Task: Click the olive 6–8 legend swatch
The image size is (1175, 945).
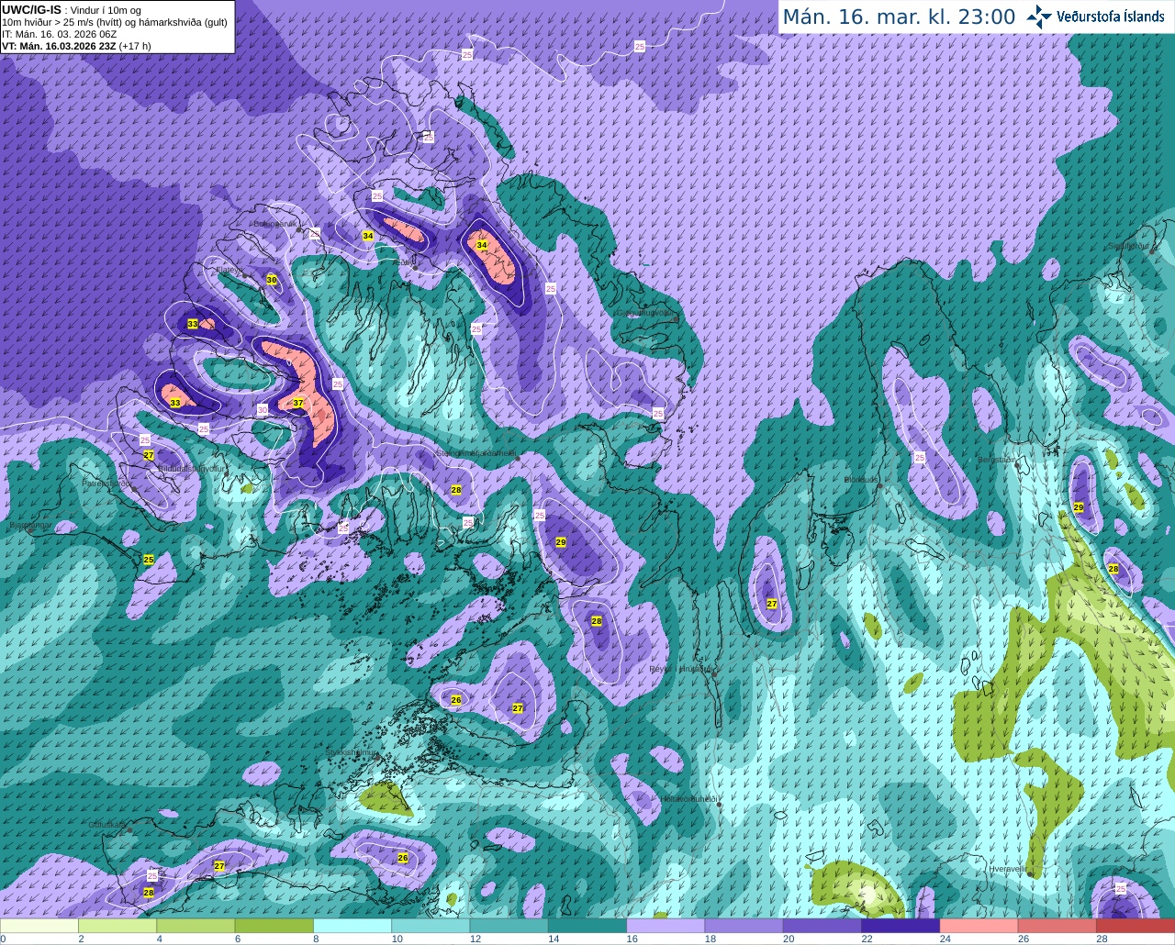Action: pyautogui.click(x=274, y=926)
